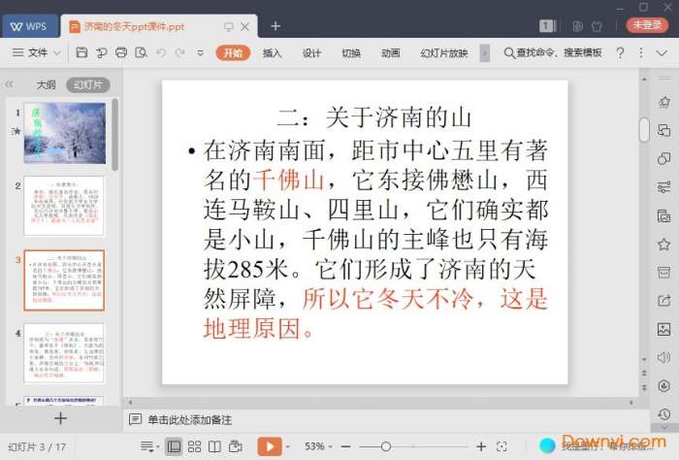Go to previous slide double-arrow
679x460 pixels.
coord(644,373)
